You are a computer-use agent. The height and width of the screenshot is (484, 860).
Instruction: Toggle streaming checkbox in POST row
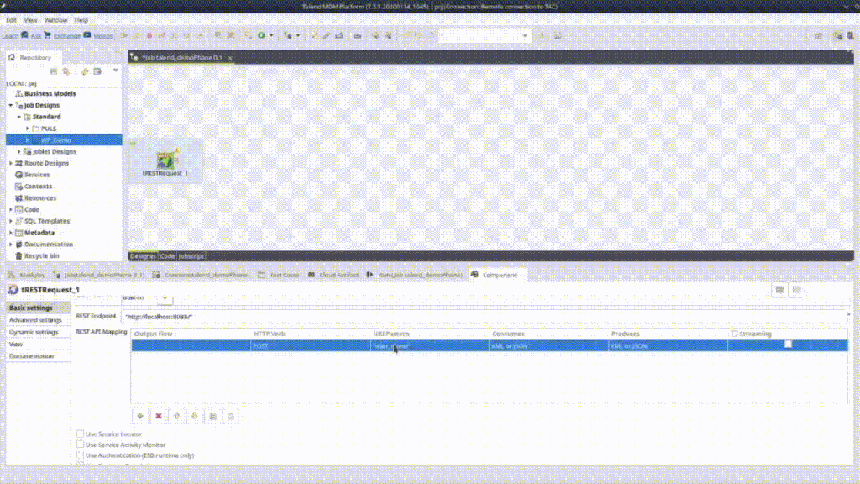tap(788, 345)
